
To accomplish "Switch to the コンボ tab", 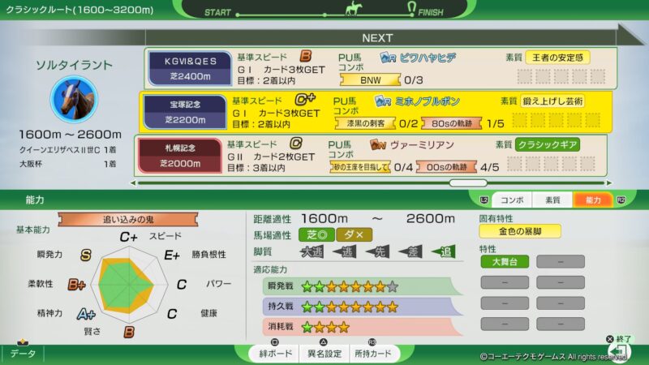I will click(512, 200).
